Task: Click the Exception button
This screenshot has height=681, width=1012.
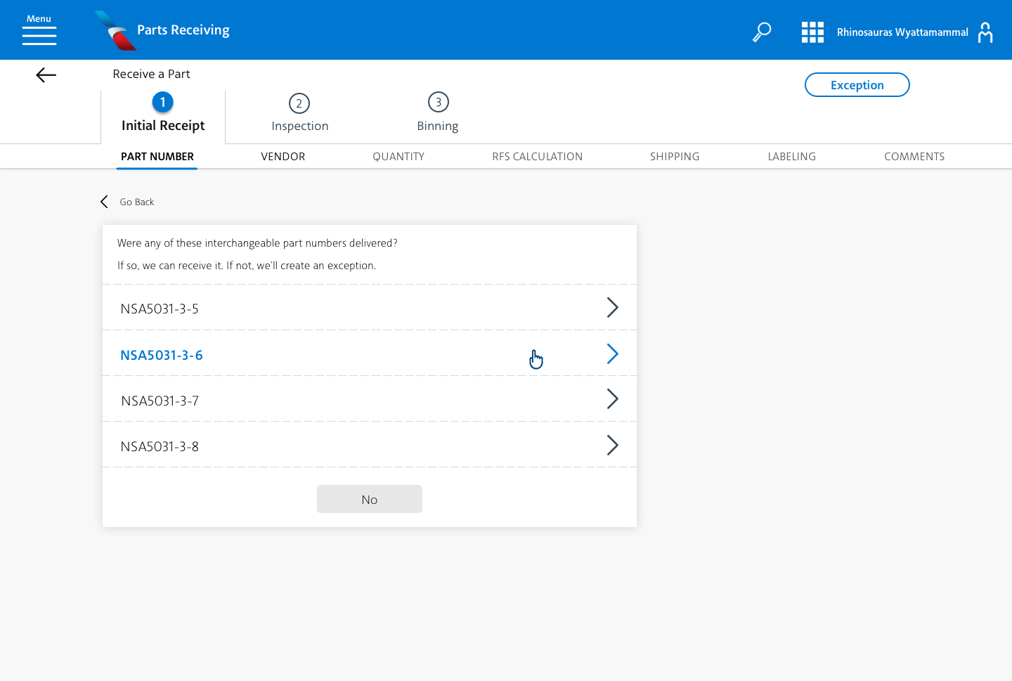Action: click(857, 85)
